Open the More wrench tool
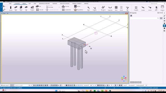Image resolution: width=166 pixels, height=93 pixels. tap(88, 8)
